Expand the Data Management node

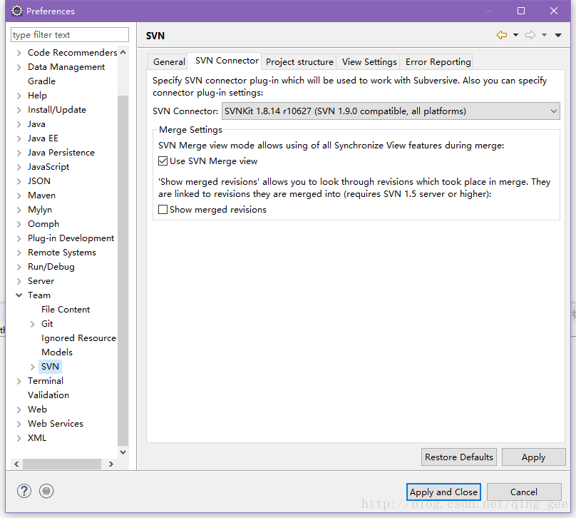(x=19, y=67)
